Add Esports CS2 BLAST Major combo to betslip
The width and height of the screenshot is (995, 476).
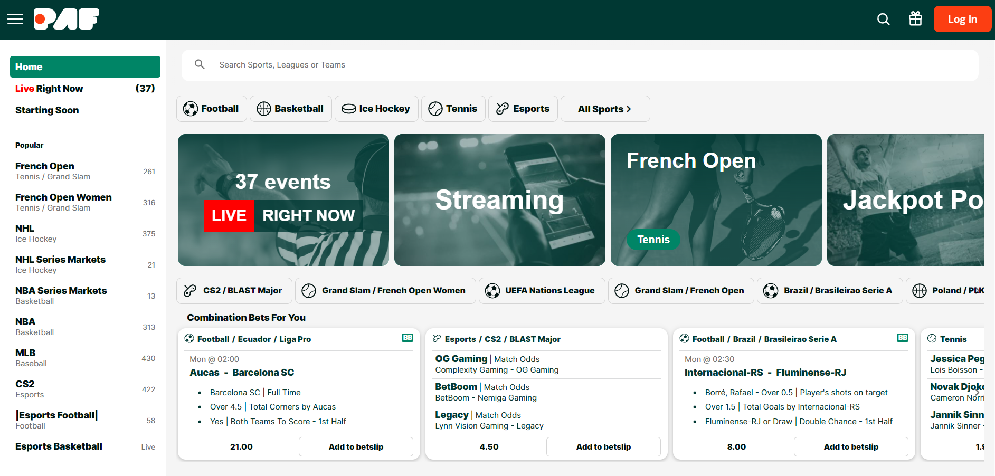(603, 447)
